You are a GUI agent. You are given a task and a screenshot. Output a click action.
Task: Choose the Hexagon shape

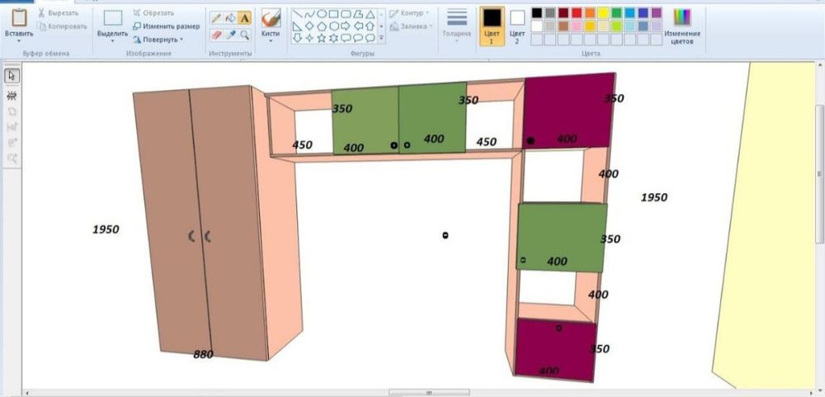coord(333,26)
